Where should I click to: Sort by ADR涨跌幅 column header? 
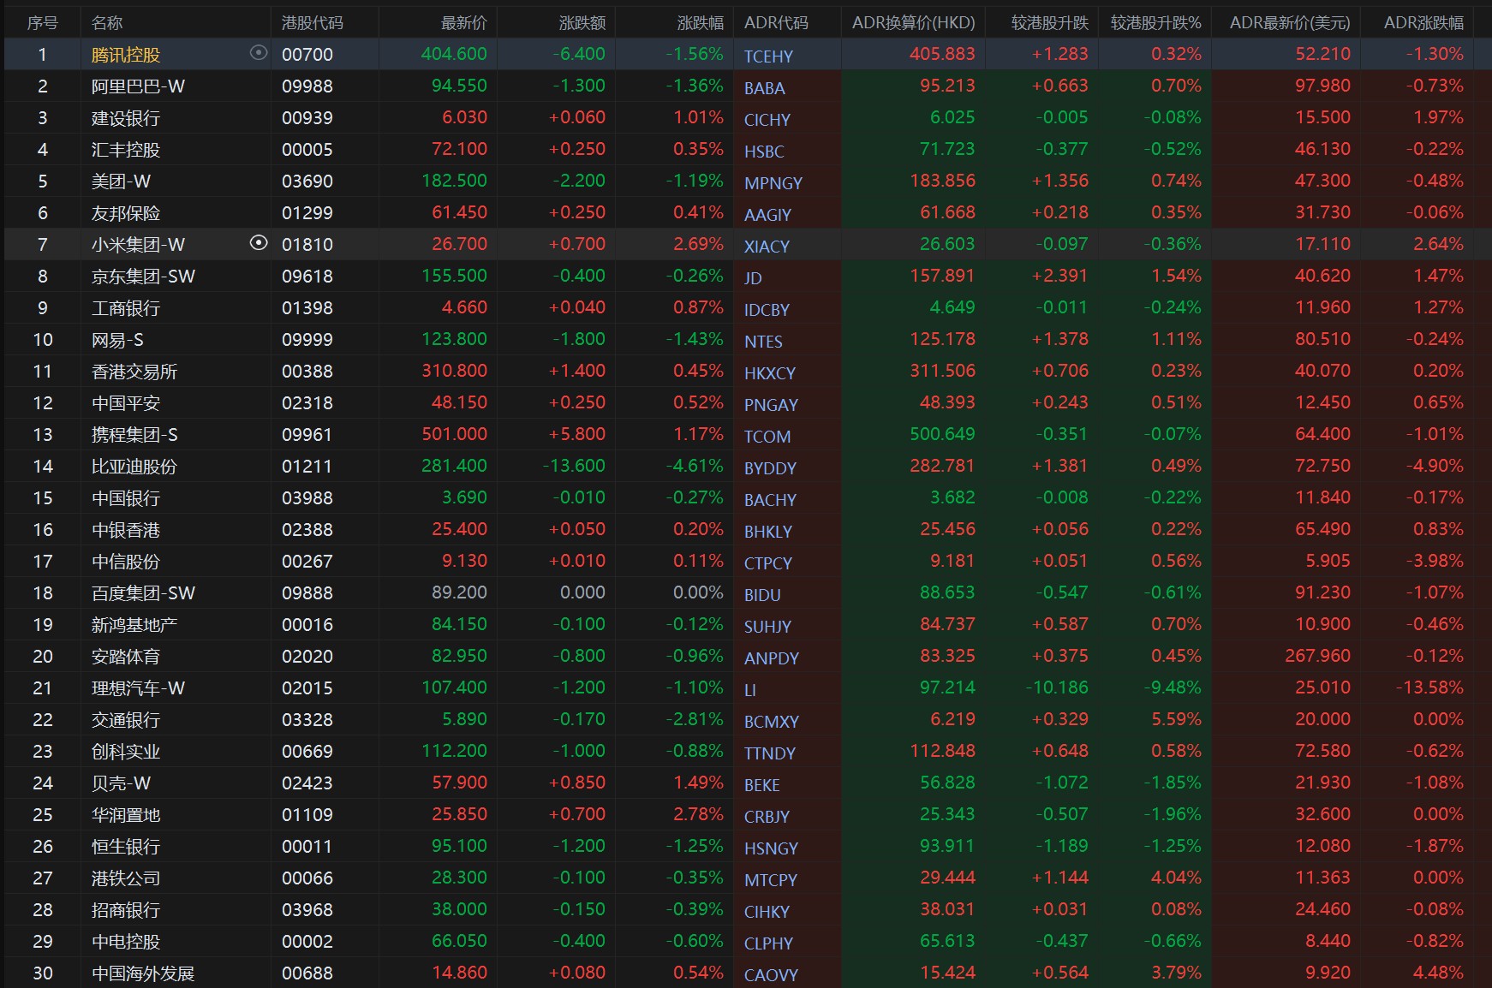pos(1424,23)
